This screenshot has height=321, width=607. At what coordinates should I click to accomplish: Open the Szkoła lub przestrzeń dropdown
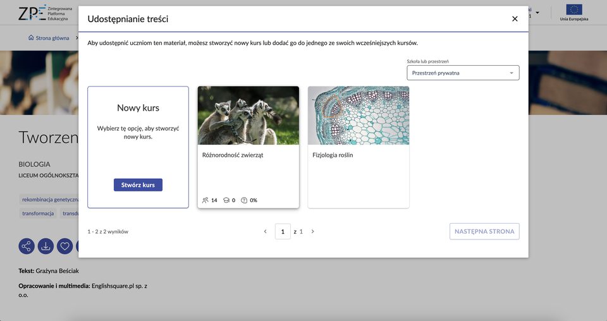[463, 73]
